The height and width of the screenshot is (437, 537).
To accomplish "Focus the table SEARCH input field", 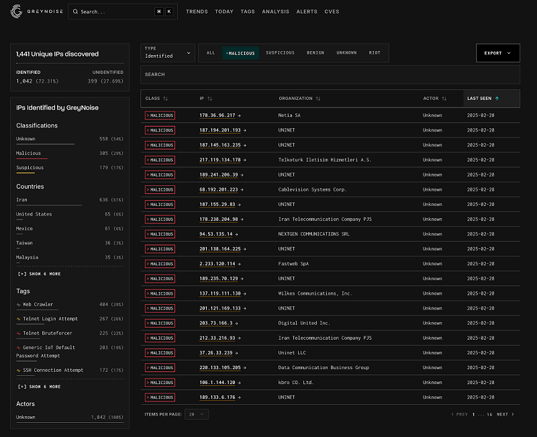I will pyautogui.click(x=330, y=75).
